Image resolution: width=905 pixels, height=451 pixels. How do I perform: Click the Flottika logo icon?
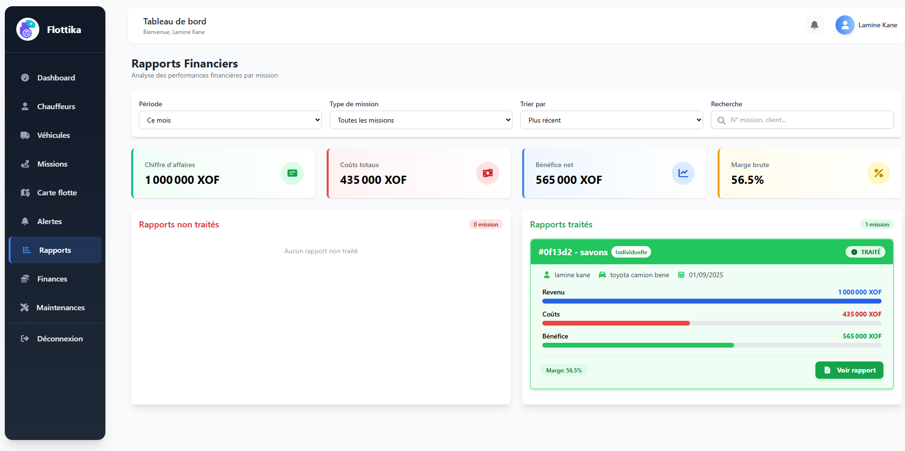point(27,30)
